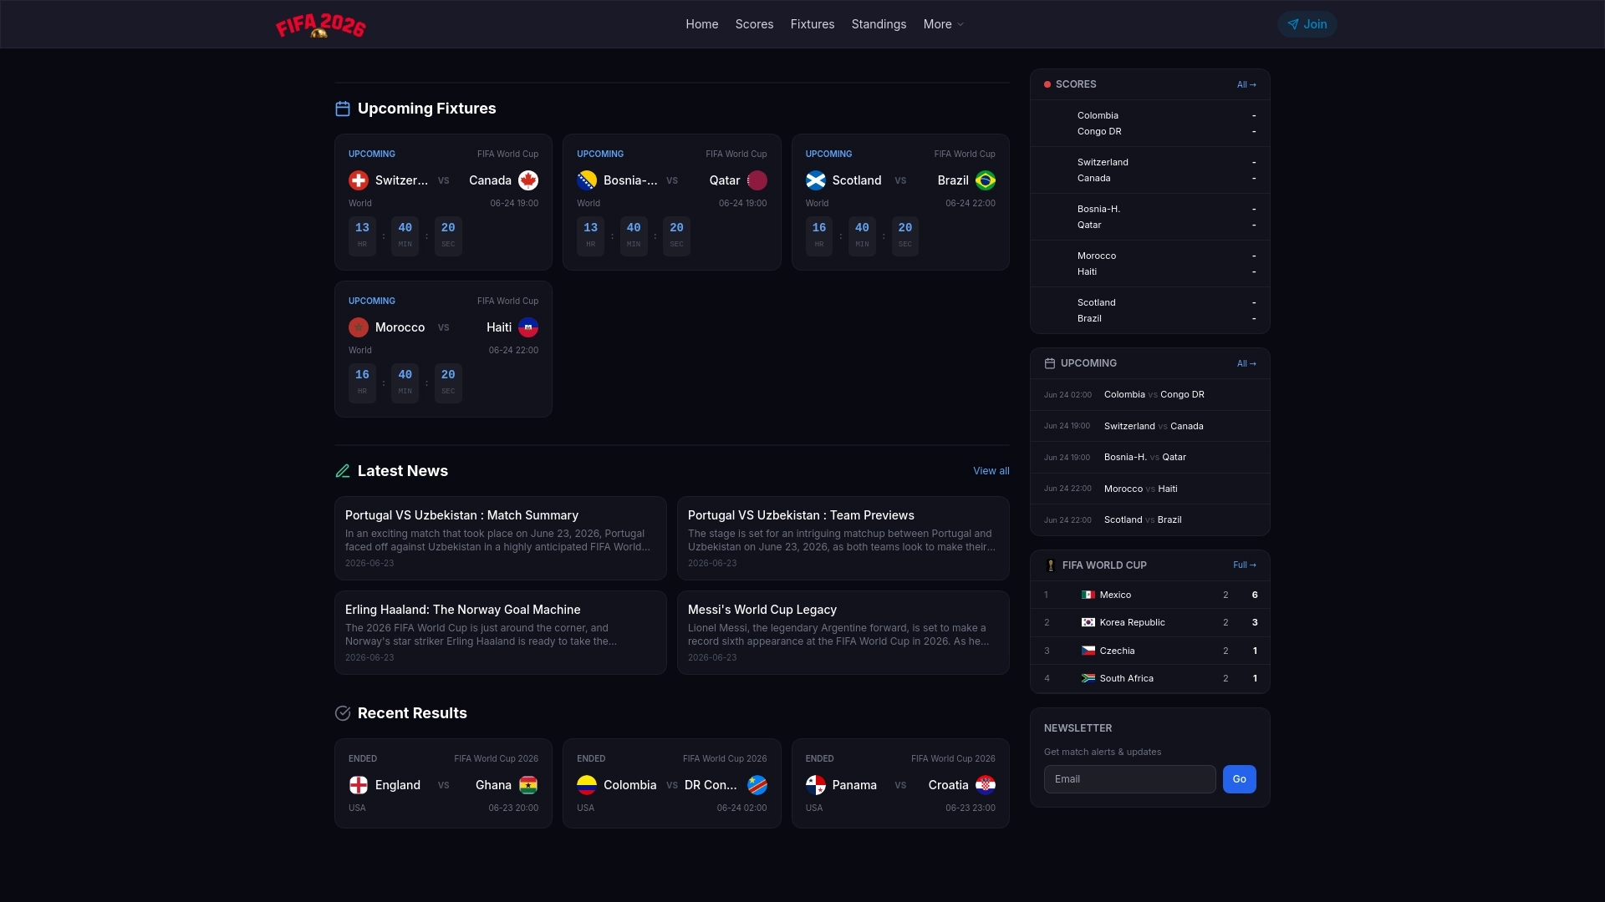Select Jun 24 02:00 Colombia vs Congo DR fixture

[1150, 395]
